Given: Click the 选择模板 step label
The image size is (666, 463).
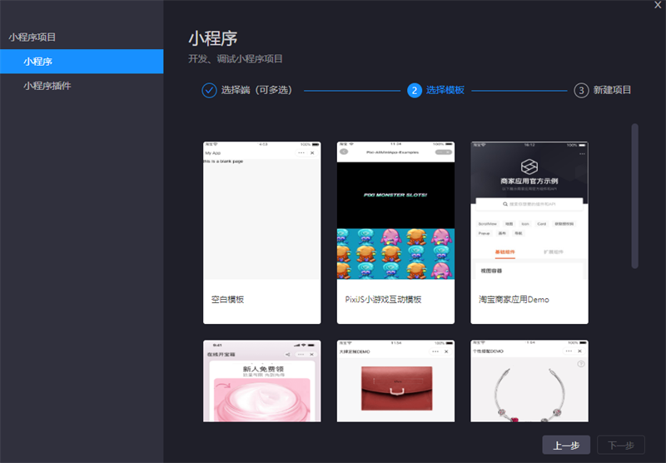Looking at the screenshot, I should coord(445,90).
